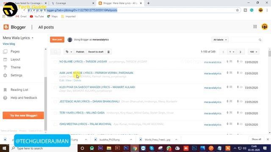
Task: Open the 100 posts-per-page dropdown
Action: pyautogui.click(x=254, y=52)
